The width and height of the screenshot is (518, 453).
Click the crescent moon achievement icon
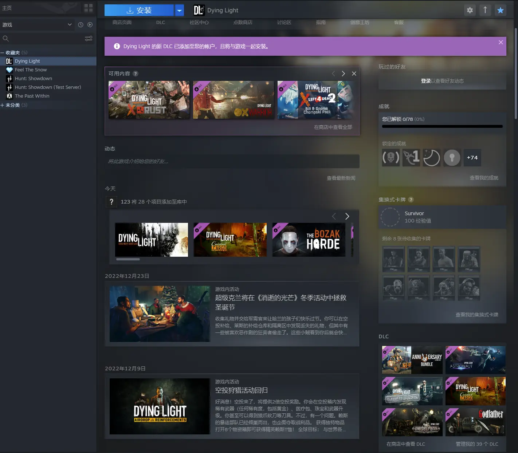pos(432,158)
